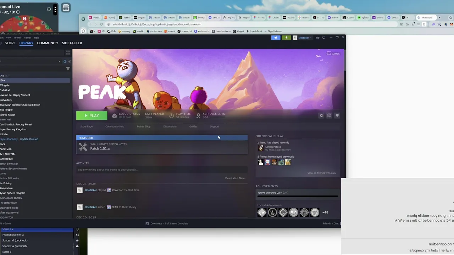Switch to the LIBRARY tab
The height and width of the screenshot is (255, 454).
click(x=26, y=43)
